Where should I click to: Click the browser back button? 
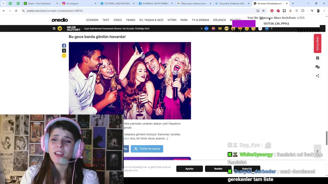click(4, 11)
